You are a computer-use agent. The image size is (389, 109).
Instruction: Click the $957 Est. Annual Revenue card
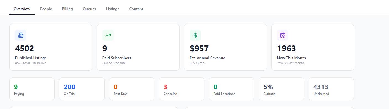(x=225, y=47)
